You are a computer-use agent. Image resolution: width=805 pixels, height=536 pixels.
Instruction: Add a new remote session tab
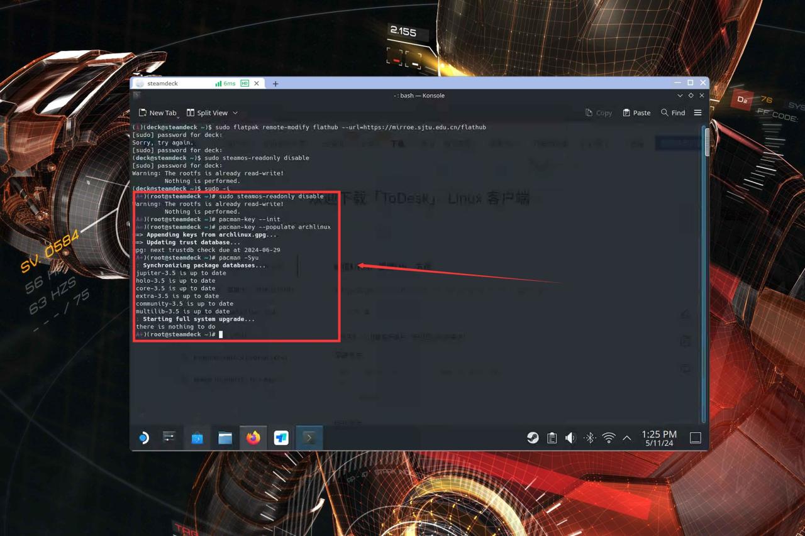point(275,83)
